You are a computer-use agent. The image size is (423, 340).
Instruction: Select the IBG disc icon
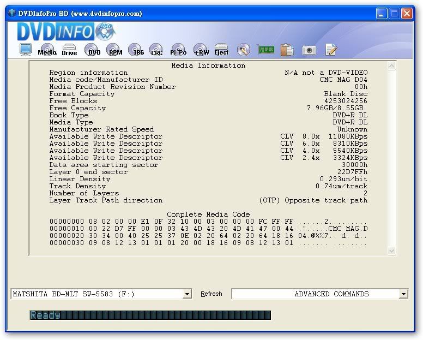coord(136,50)
